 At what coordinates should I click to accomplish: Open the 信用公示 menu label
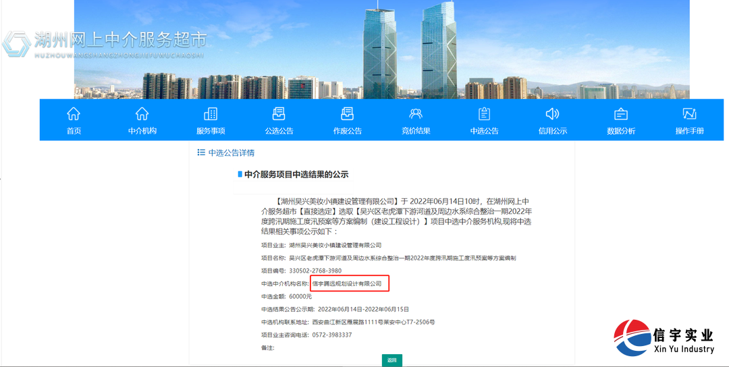[552, 131]
